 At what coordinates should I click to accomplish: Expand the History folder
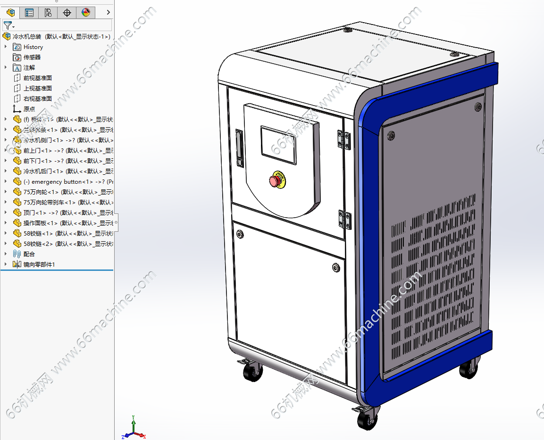tap(6, 47)
